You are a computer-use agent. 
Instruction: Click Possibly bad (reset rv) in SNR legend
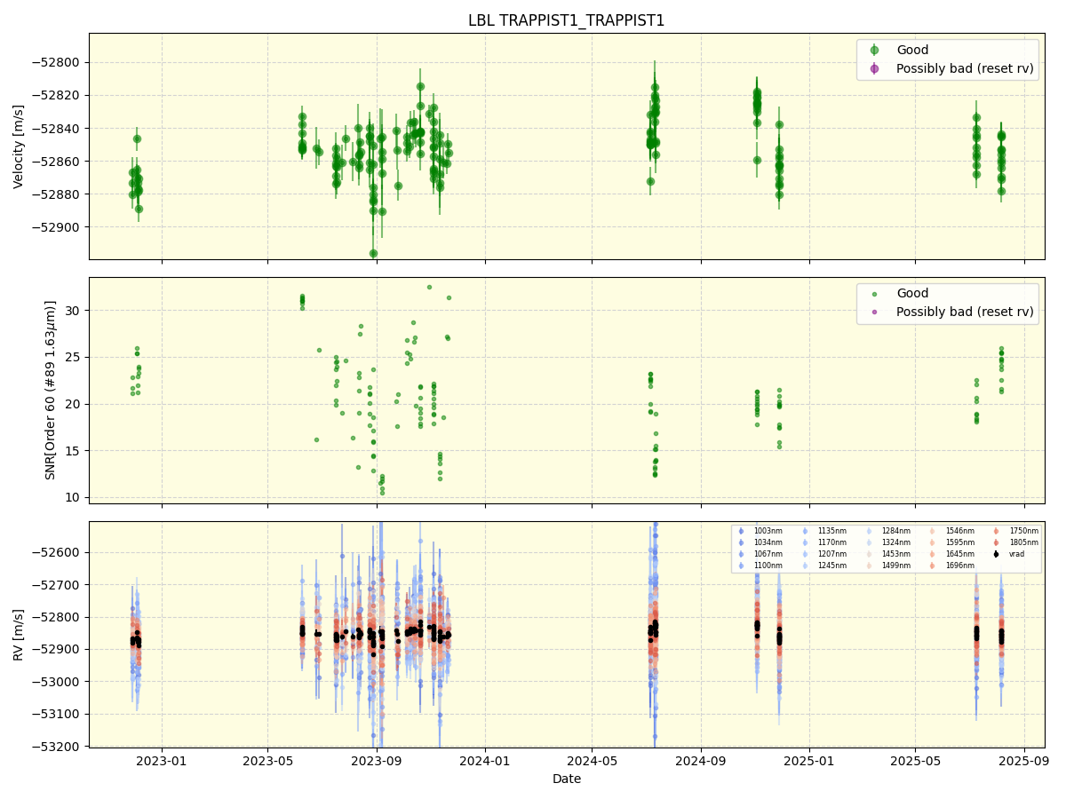(x=965, y=312)
